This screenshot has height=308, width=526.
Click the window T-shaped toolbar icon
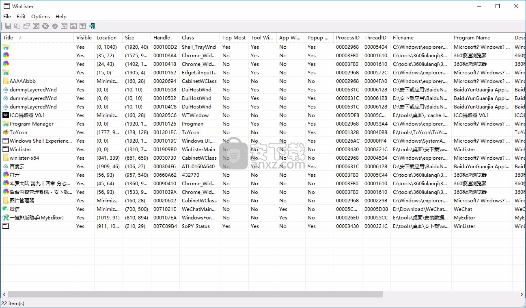click(83, 26)
